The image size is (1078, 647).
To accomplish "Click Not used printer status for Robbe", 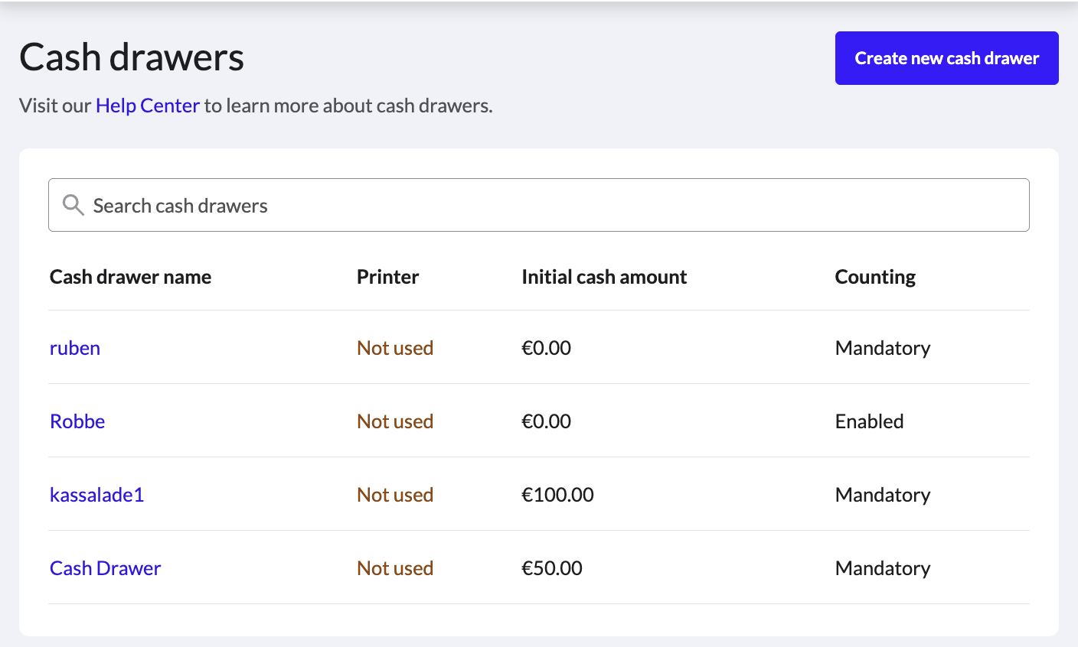I will pyautogui.click(x=395, y=421).
